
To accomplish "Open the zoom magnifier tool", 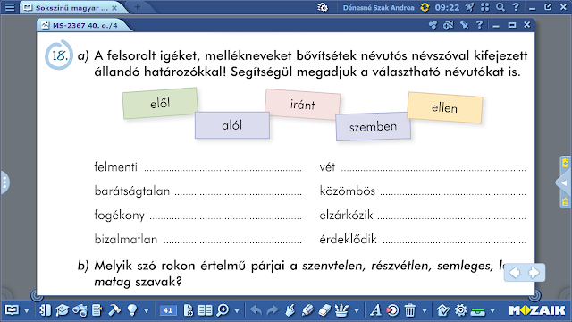I will point(223,310).
